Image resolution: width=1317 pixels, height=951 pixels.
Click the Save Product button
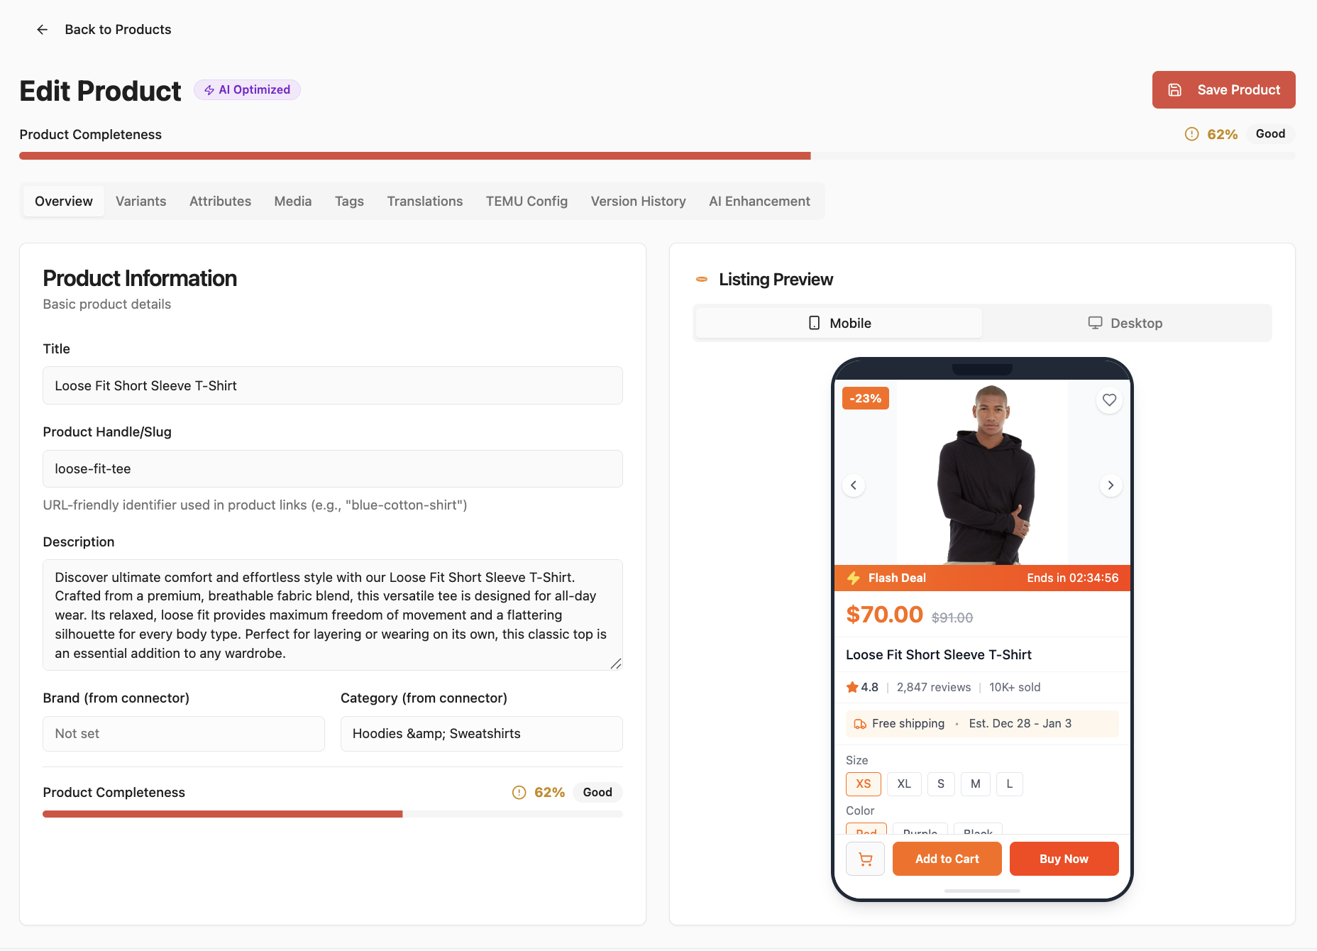[x=1223, y=89]
